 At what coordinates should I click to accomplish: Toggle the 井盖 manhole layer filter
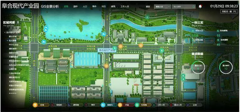pos(126,105)
